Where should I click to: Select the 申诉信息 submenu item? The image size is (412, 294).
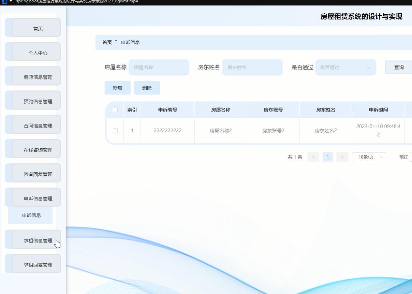coord(30,215)
